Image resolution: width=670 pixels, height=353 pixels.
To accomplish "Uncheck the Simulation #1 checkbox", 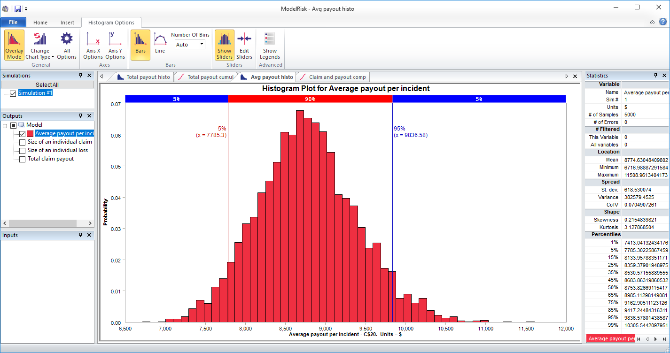I will tap(12, 92).
